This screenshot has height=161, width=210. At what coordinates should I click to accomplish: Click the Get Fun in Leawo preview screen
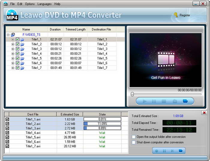[166, 60]
